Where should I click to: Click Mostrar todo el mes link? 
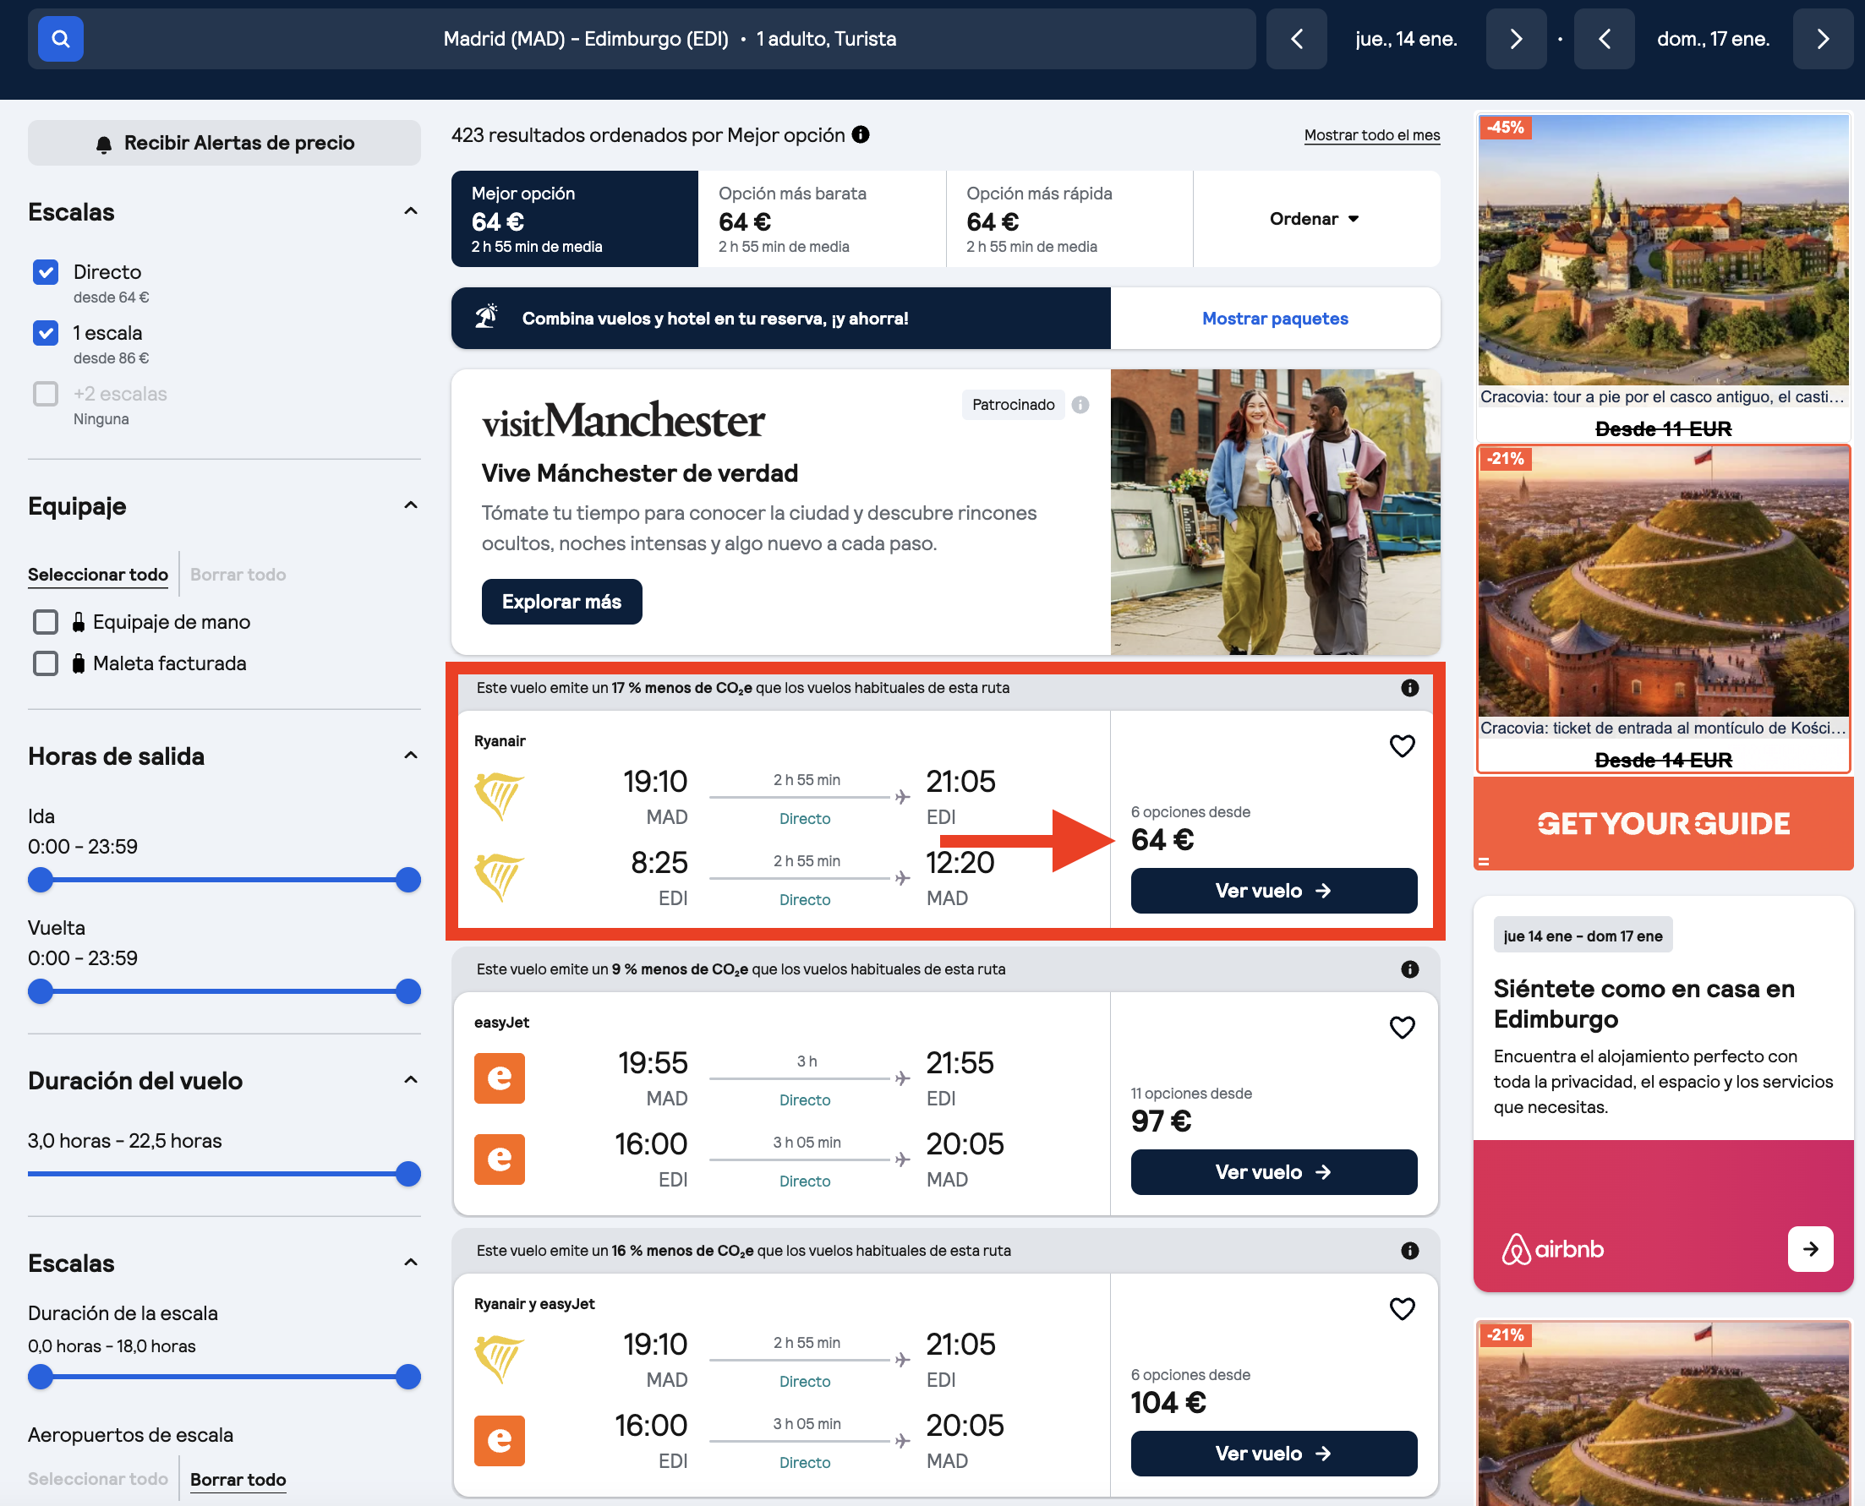point(1371,135)
